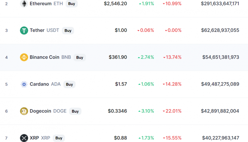Select the Buy button for Cardano
This screenshot has height=142, width=248.
(x=69, y=84)
